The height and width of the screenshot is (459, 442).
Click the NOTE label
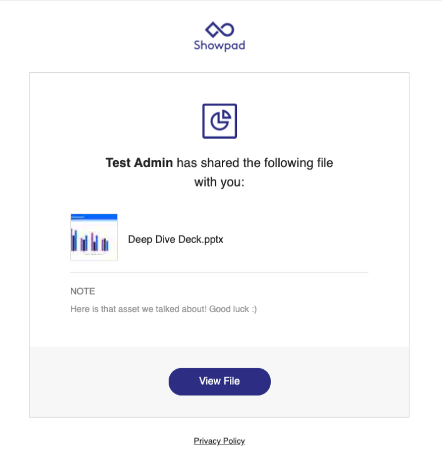[83, 291]
